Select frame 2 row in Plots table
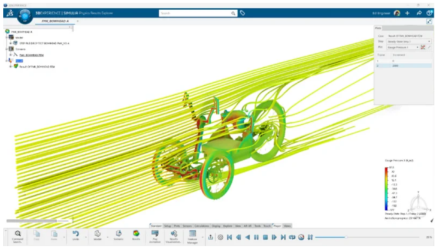Viewport: 436px width, 250px height. tap(404, 66)
